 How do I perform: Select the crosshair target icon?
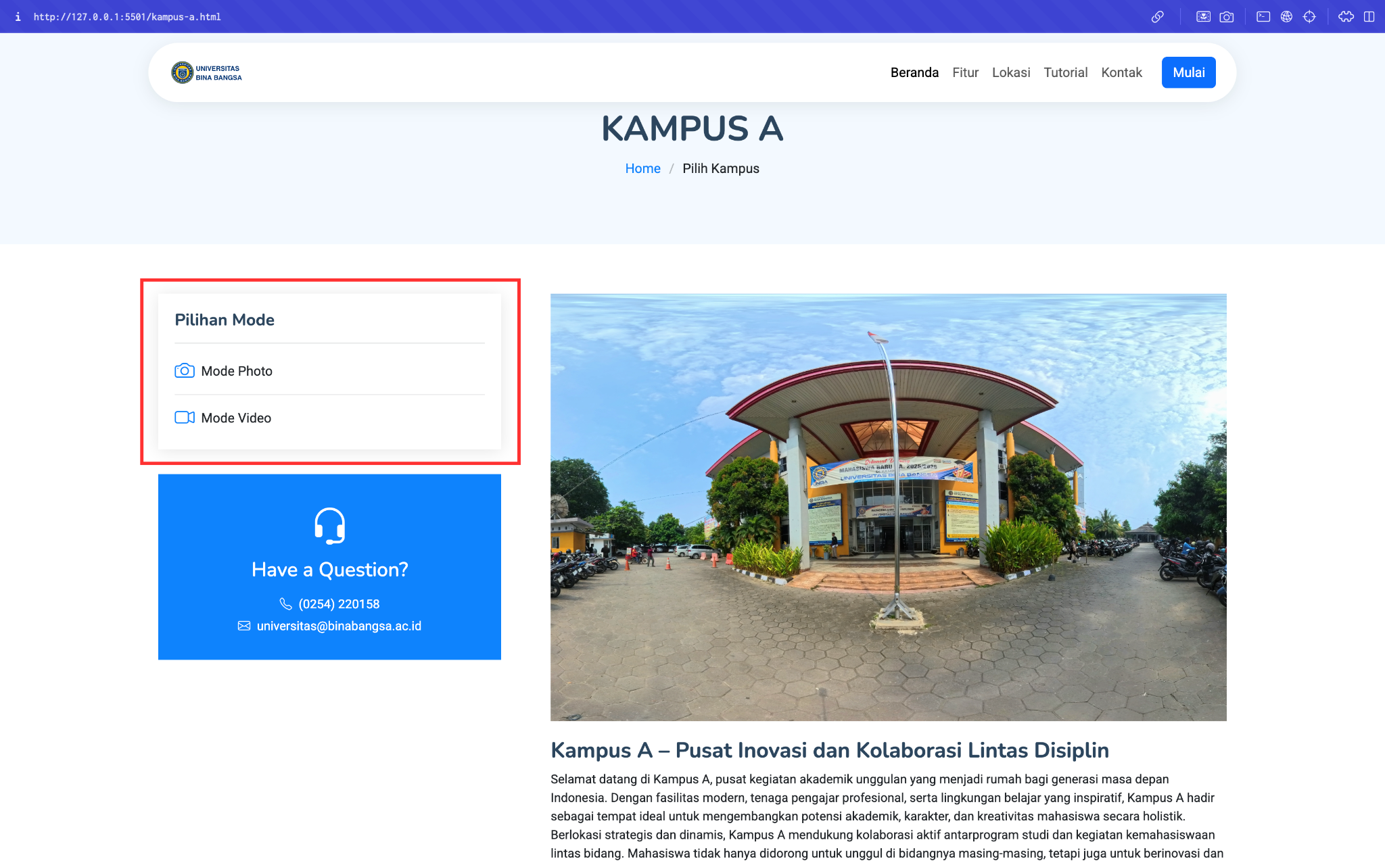(x=1309, y=17)
